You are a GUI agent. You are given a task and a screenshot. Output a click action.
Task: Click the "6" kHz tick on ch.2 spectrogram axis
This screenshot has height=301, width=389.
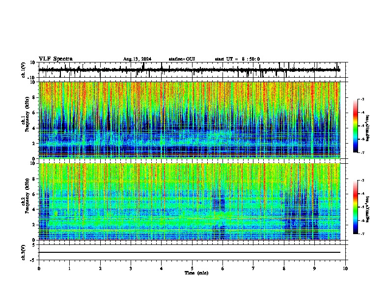34,194
